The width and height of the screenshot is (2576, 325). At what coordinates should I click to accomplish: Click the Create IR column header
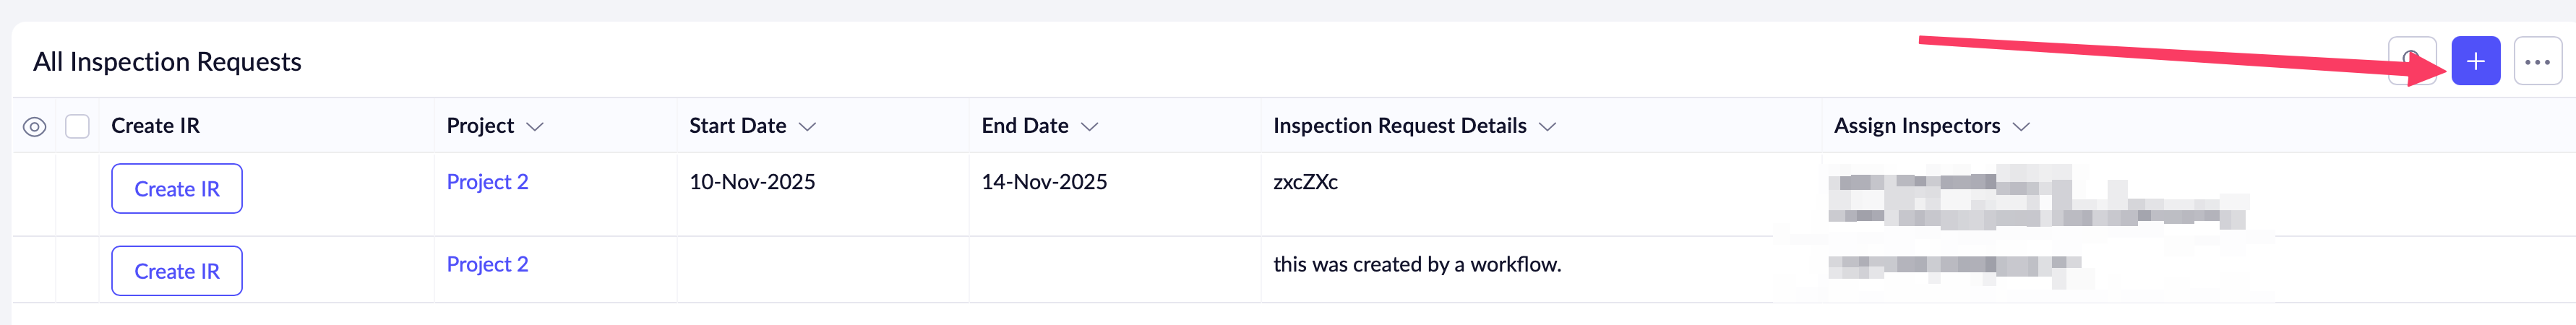[155, 126]
